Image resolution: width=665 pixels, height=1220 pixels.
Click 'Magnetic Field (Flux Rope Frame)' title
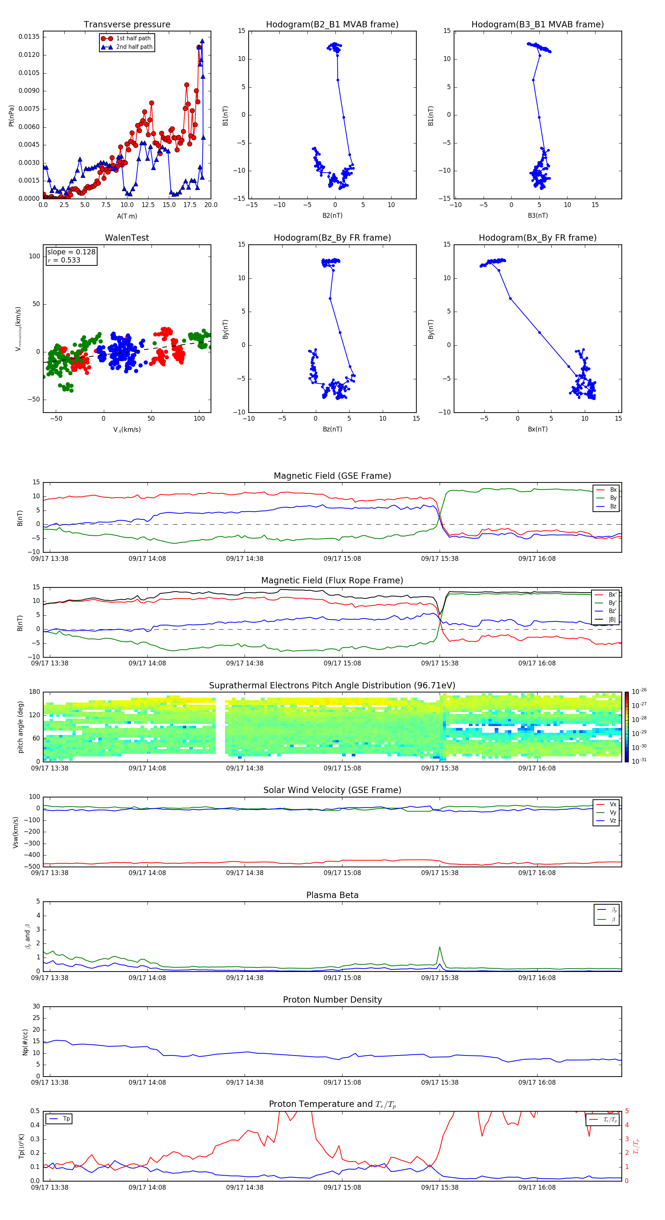[332, 581]
